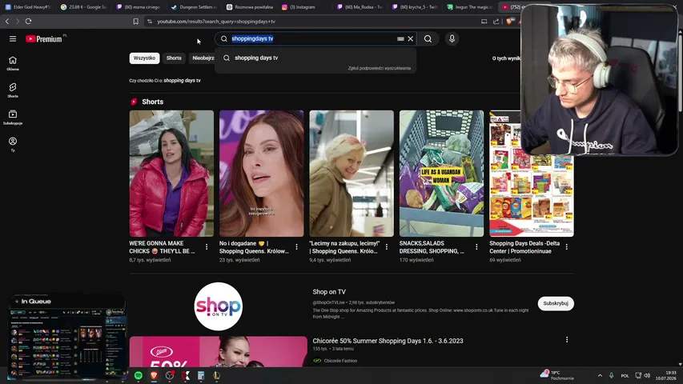Open Główna home in sidebar

point(13,63)
